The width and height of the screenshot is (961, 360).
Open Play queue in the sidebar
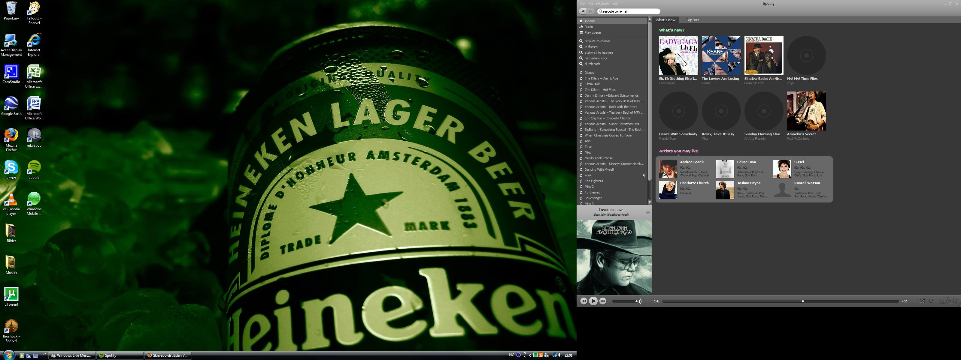pos(612,32)
